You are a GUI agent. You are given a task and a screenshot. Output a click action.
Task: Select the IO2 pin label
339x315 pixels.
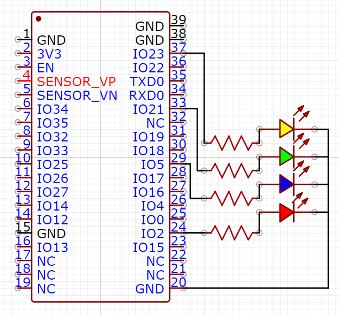(152, 234)
